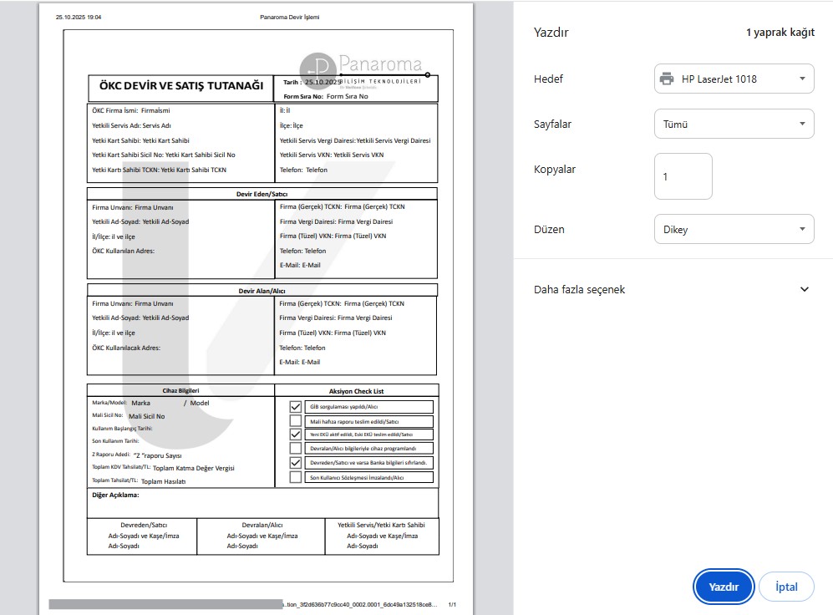Viewport: 833px width, 615px height.
Task: Cancel printing with the İptal button
Action: point(785,587)
